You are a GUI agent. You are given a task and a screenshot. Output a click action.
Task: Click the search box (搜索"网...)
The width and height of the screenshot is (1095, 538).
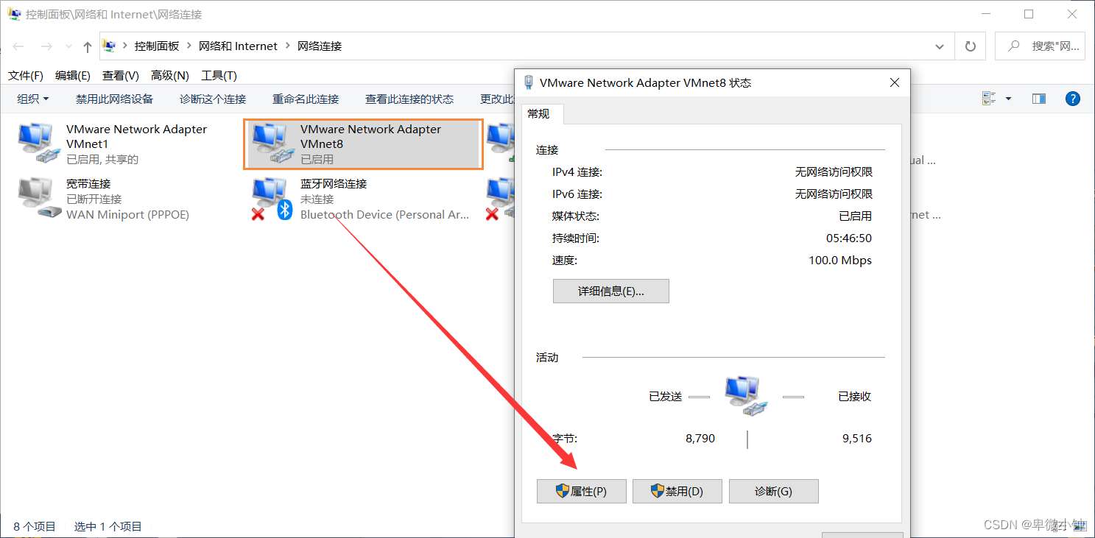(1040, 46)
